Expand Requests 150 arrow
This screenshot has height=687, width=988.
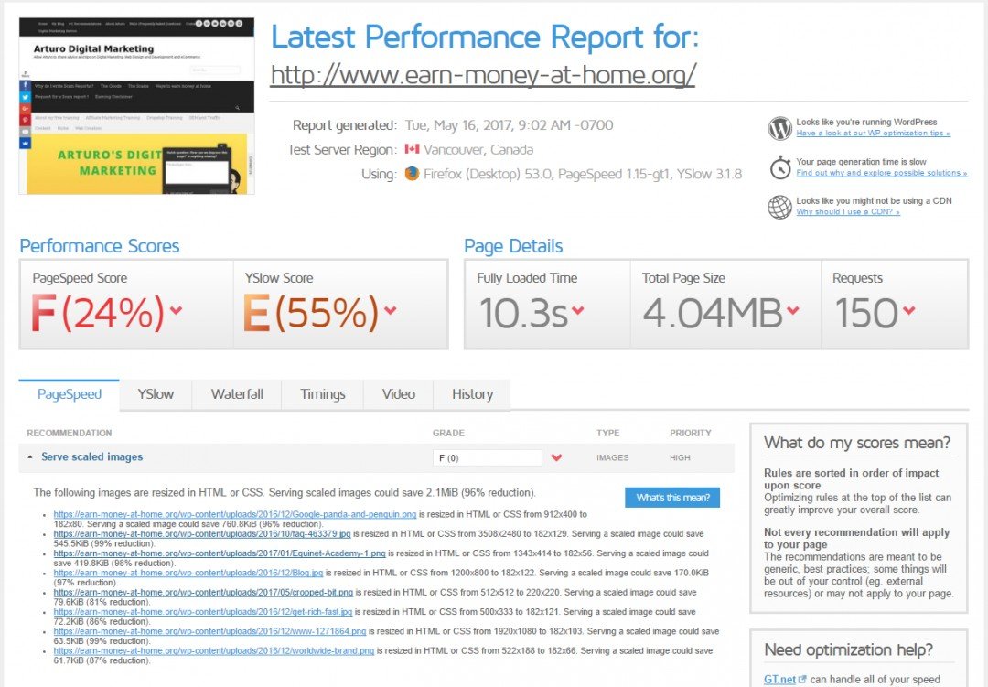click(908, 309)
